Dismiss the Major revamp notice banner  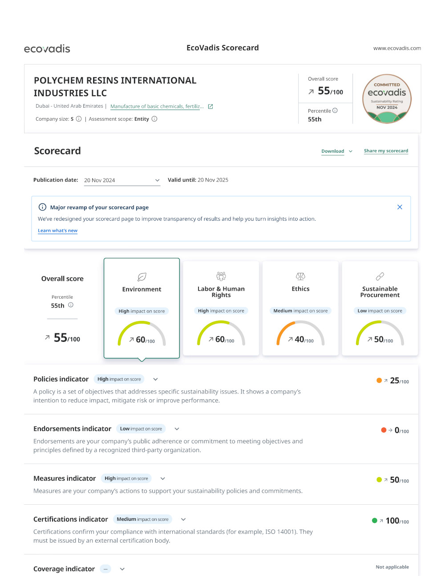pos(400,207)
